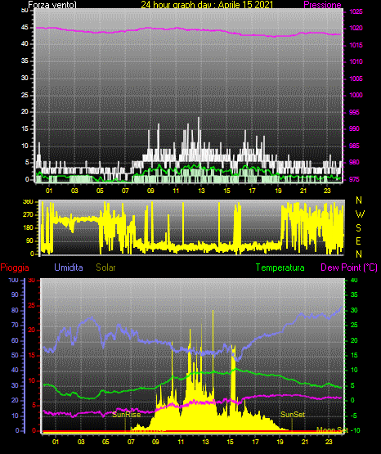Click the wind speed value 45 on the left axis
Viewport: 381px width, 454px height.
tap(25, 28)
